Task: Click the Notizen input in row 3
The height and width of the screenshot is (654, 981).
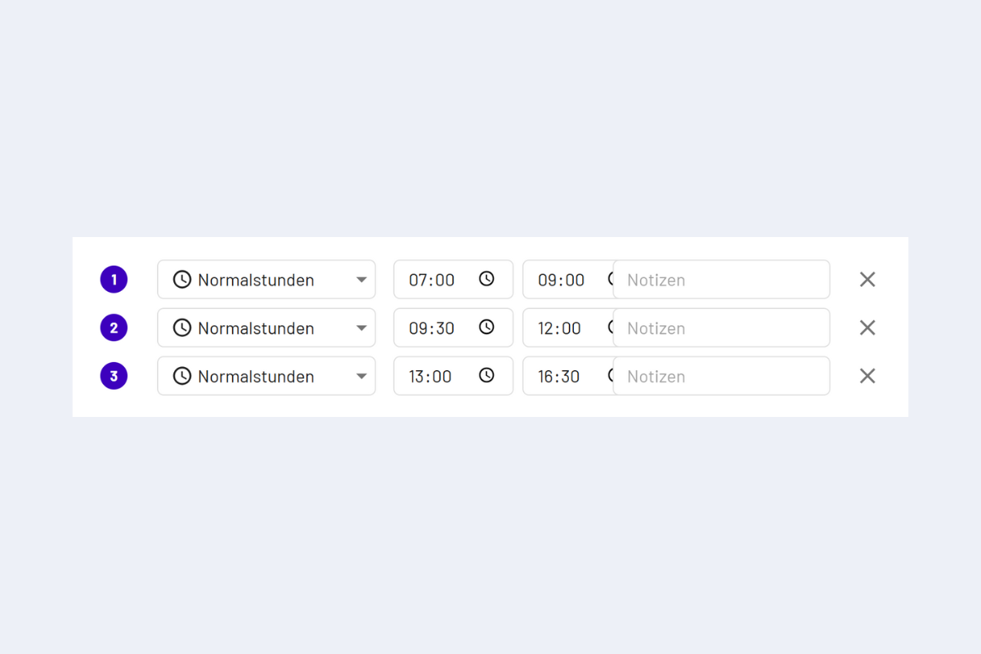Action: pyautogui.click(x=721, y=376)
